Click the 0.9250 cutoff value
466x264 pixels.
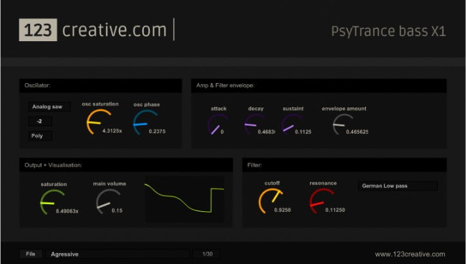tap(282, 210)
